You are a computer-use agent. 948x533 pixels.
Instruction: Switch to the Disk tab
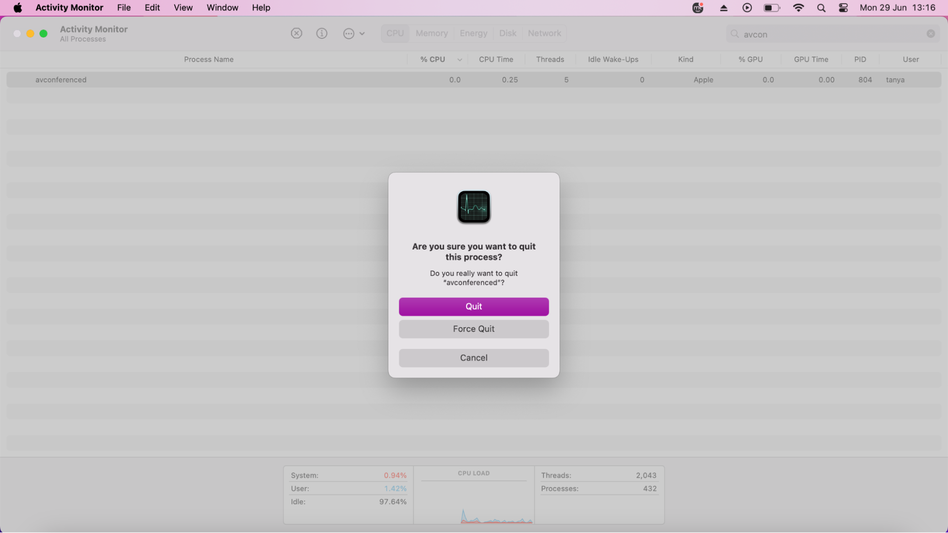pos(507,33)
